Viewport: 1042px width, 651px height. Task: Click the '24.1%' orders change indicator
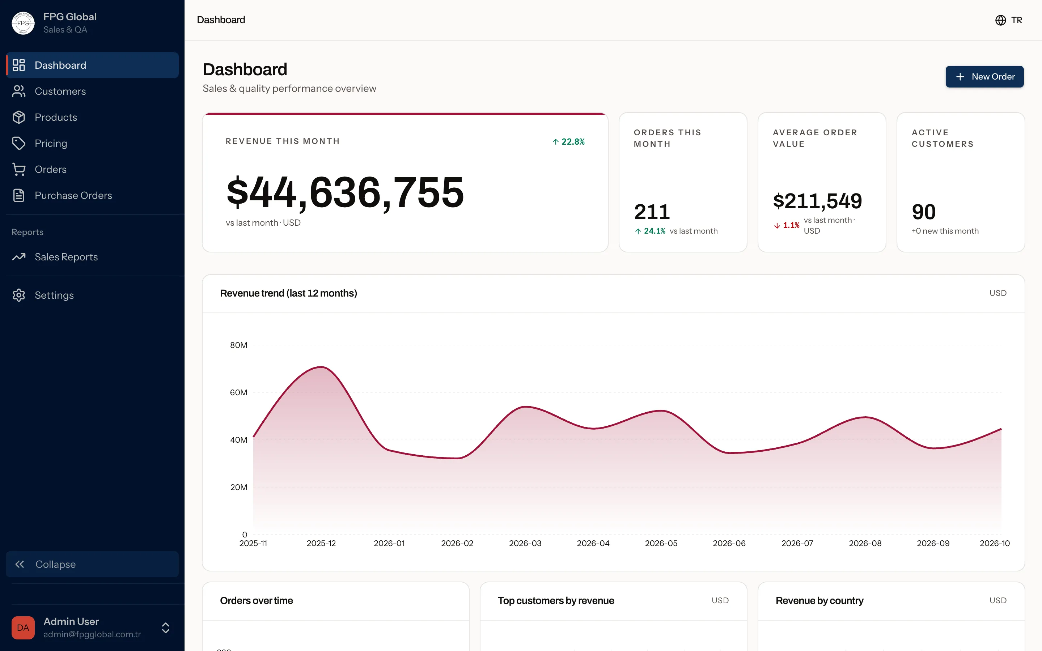[650, 231]
